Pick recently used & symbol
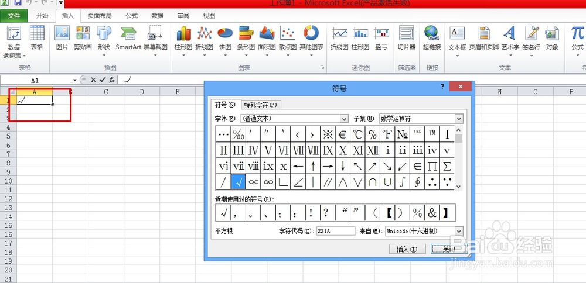This screenshot has width=586, height=283. pos(432,213)
